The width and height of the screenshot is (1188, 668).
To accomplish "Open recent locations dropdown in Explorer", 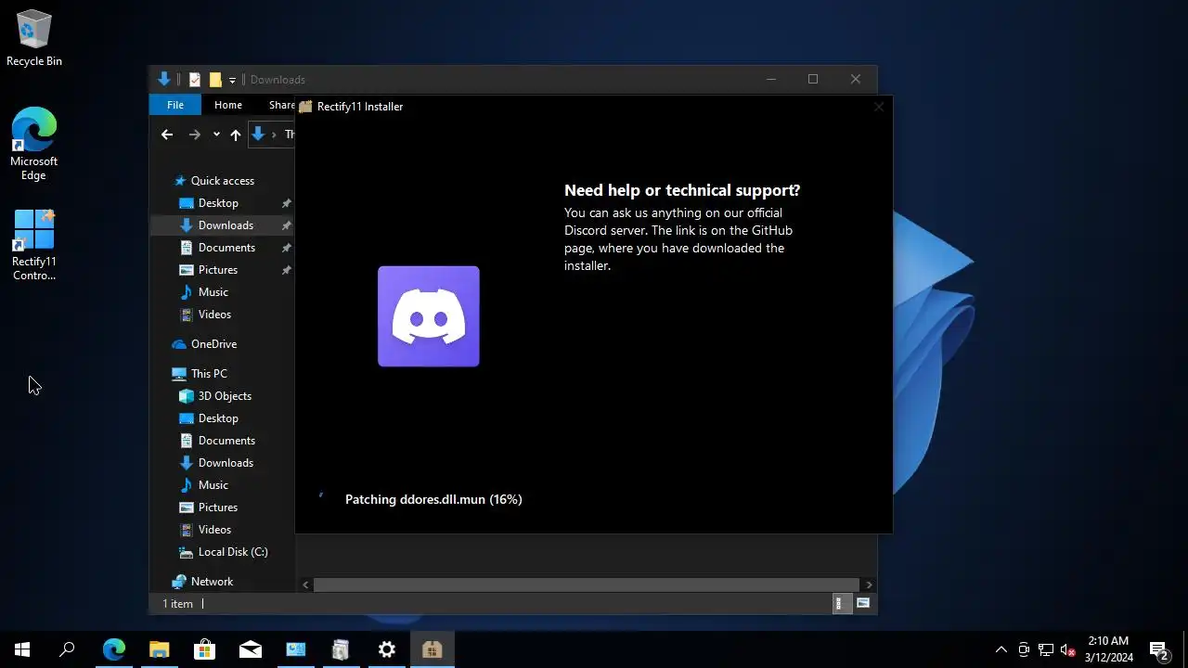I will coord(216,135).
